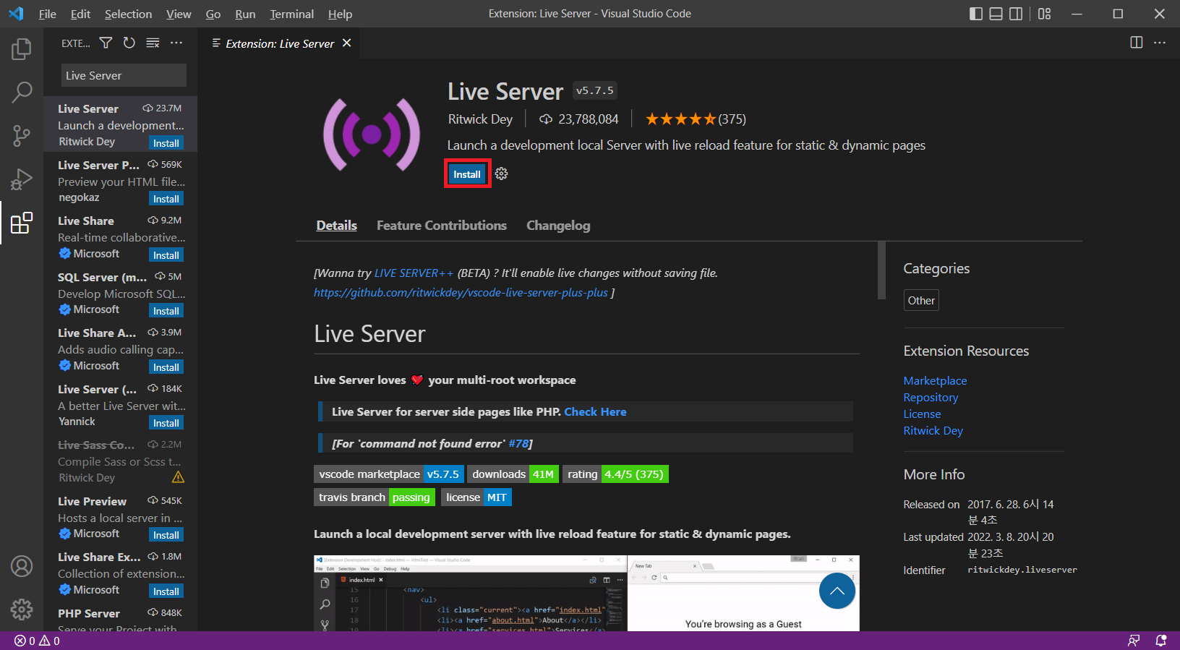
Task: Switch to the Feature Contributions tab
Action: tap(442, 226)
